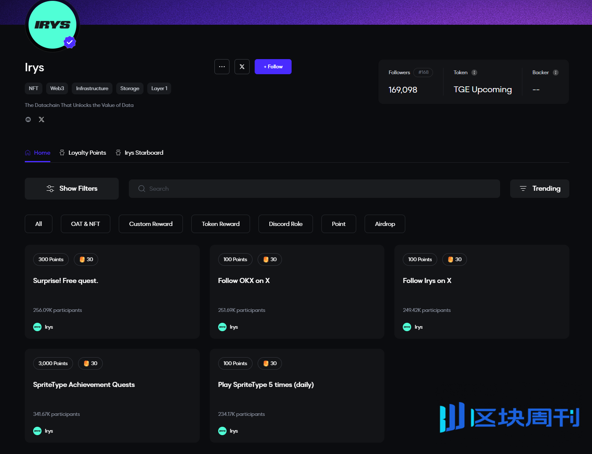Filter quests by Token Reward
This screenshot has width=592, height=454.
(x=221, y=224)
